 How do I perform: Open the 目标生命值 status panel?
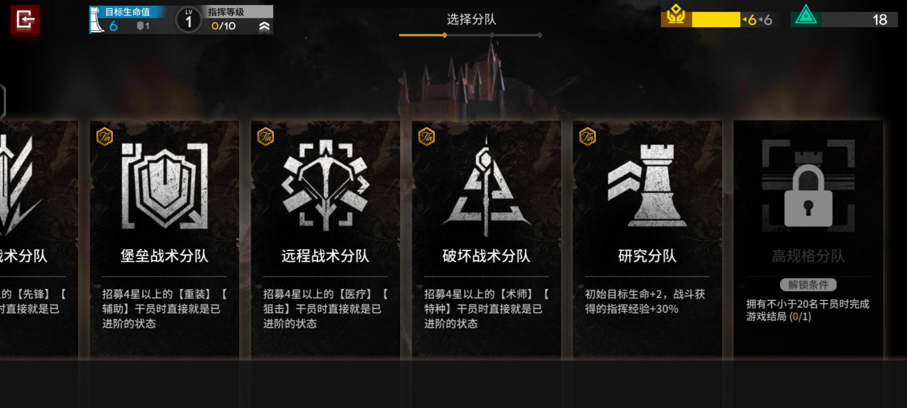point(128,20)
